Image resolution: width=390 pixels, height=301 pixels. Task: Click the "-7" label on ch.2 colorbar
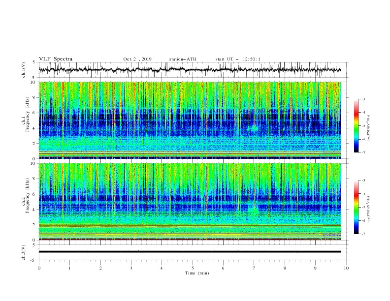tap(363, 234)
